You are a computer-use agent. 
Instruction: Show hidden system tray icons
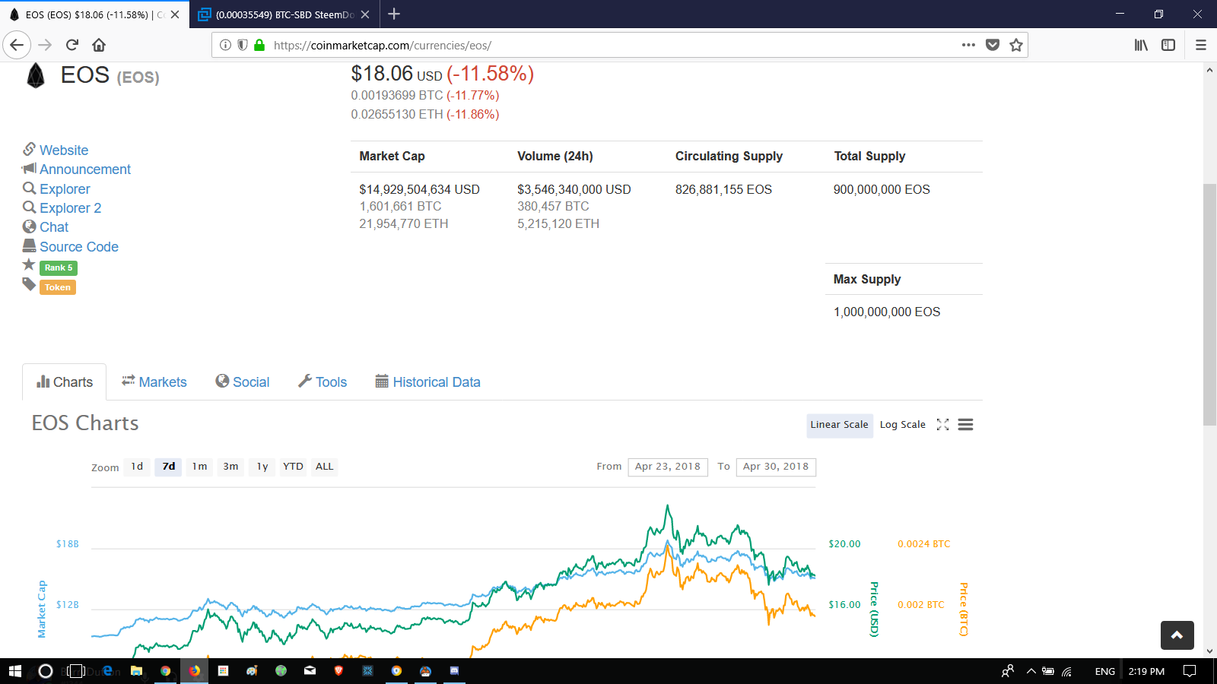pyautogui.click(x=1031, y=671)
